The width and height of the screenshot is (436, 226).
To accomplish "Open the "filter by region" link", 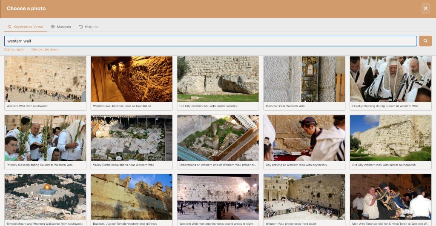I will coord(14,49).
